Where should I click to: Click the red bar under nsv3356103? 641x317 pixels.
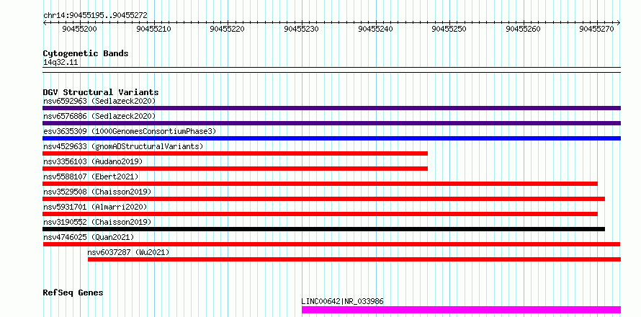[x=235, y=169]
